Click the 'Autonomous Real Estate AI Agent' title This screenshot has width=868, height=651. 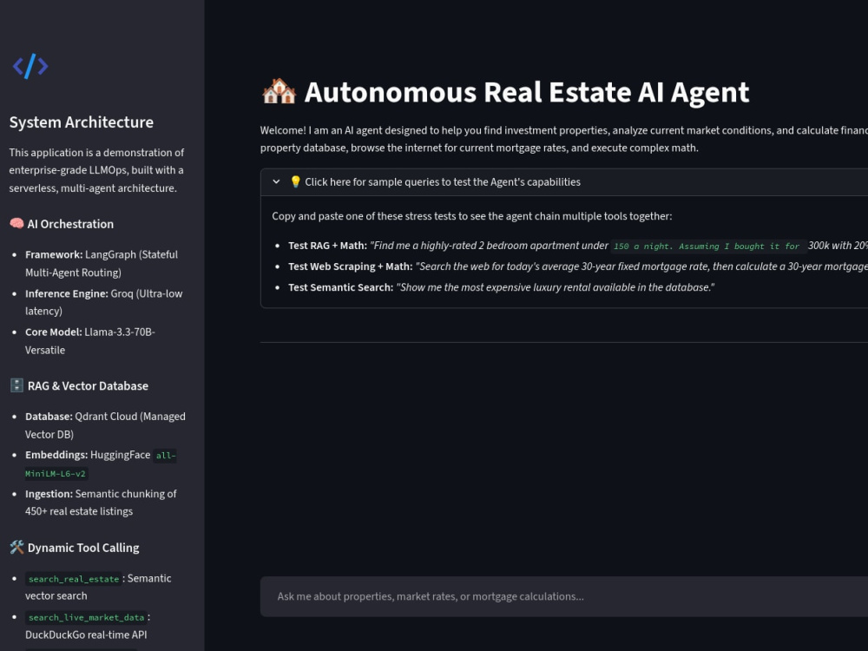pyautogui.click(x=527, y=92)
